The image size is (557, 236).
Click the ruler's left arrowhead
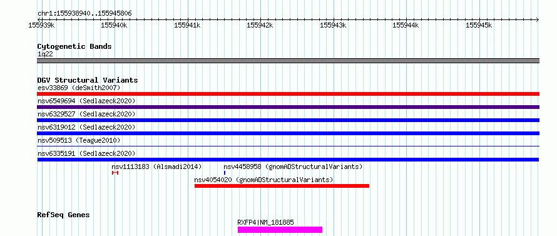tap(39, 19)
